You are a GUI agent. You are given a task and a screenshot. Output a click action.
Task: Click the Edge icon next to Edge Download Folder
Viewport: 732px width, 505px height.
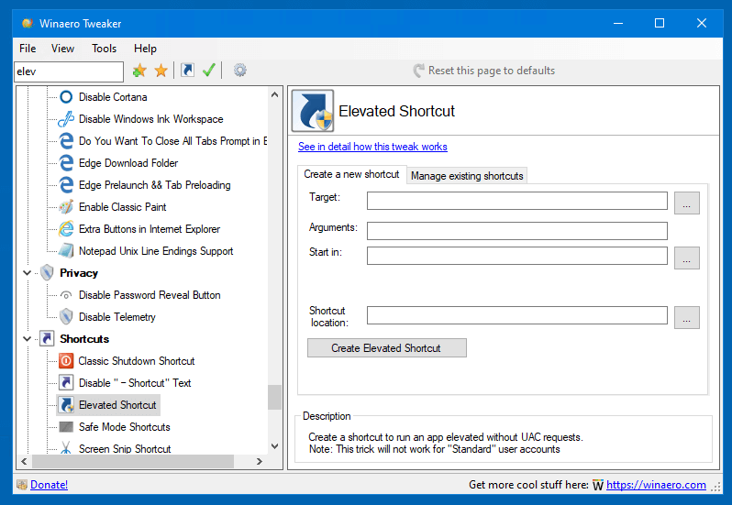point(66,163)
